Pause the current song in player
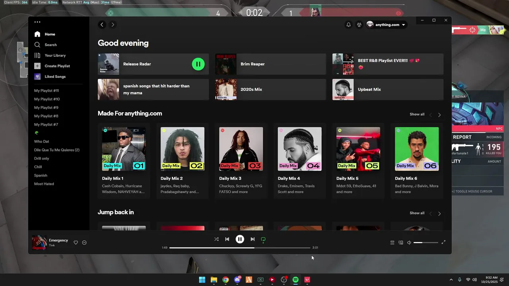The height and width of the screenshot is (286, 509). 240,239
